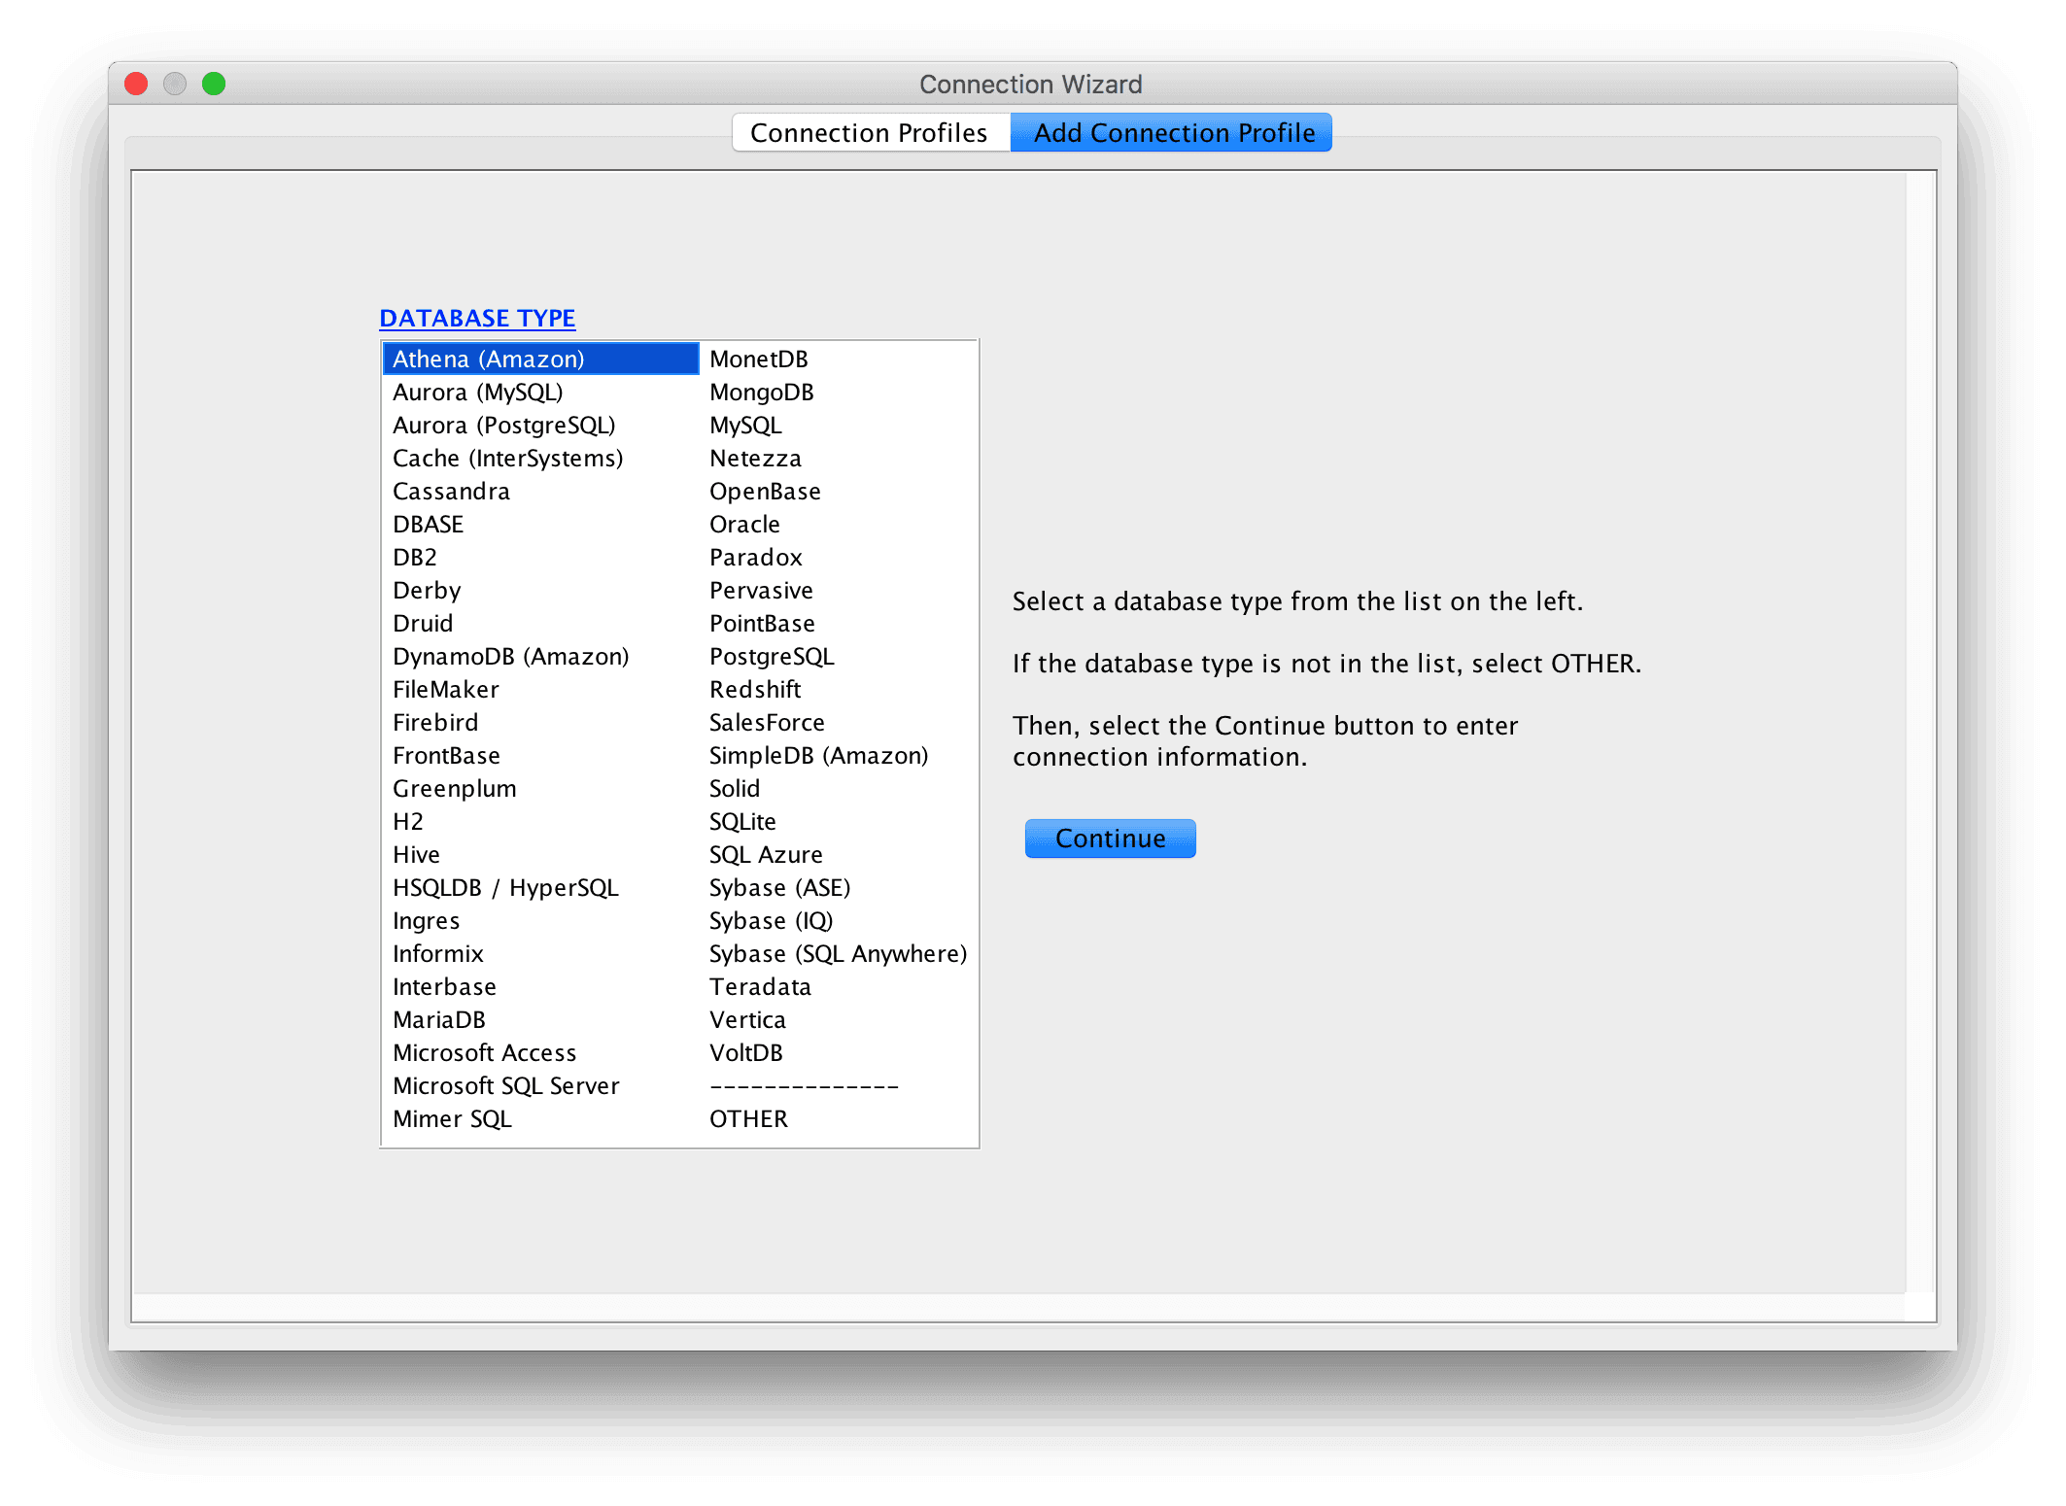This screenshot has height=1506, width=2066.
Task: Open the DATABASE TYPE link
Action: click(x=477, y=318)
